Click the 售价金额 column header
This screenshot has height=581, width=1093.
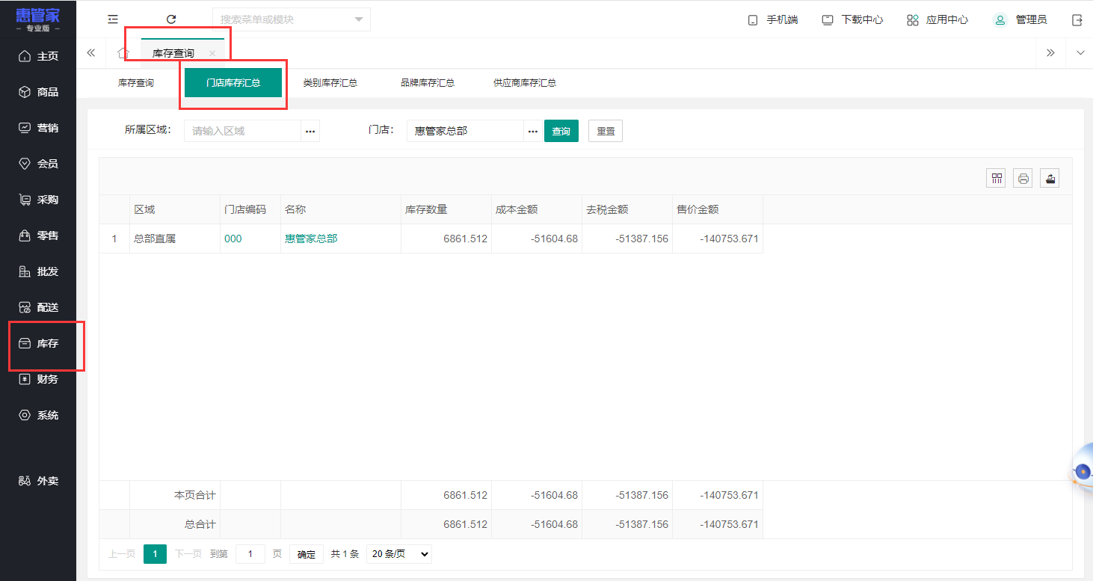click(x=718, y=209)
